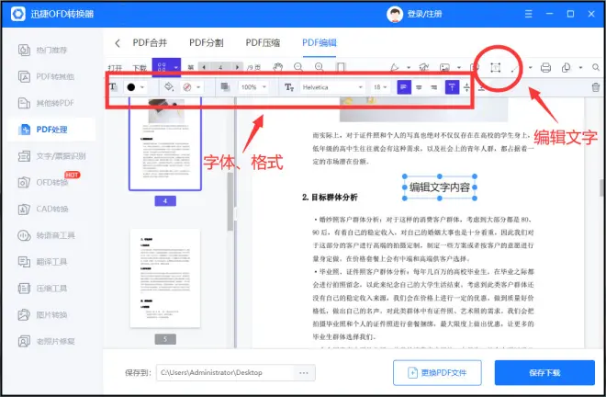Screen dimensions: 606x397
Task: Select PDF处理 in the sidebar
Action: pyautogui.click(x=51, y=130)
